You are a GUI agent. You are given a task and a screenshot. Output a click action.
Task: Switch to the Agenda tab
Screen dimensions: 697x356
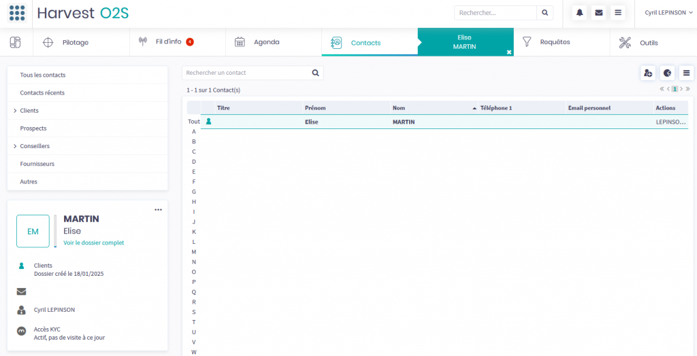pyautogui.click(x=266, y=42)
